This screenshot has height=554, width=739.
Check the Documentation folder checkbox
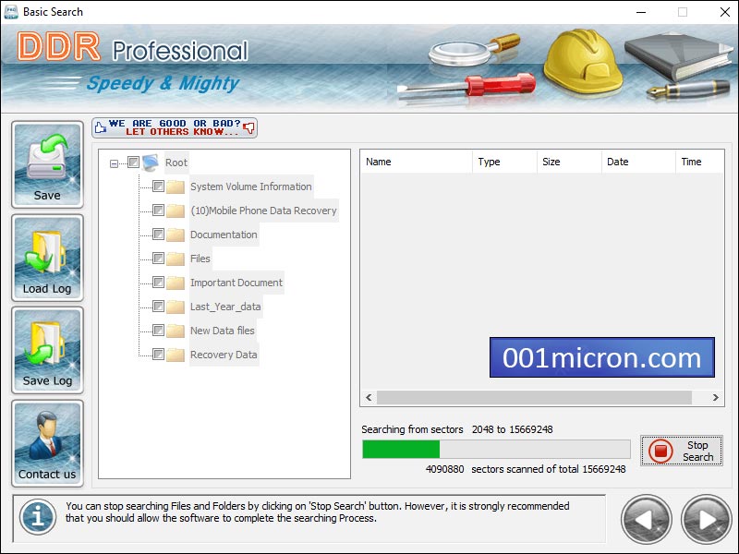click(158, 235)
